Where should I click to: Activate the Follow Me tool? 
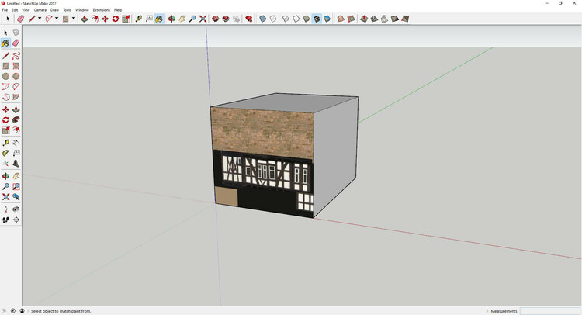point(16,119)
